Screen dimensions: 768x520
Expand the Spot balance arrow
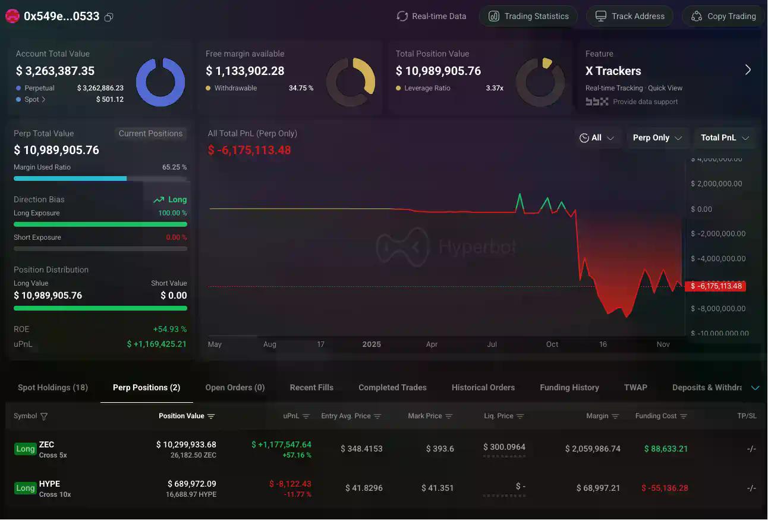click(x=43, y=100)
